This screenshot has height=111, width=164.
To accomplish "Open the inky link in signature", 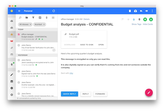I will (x=71, y=73).
